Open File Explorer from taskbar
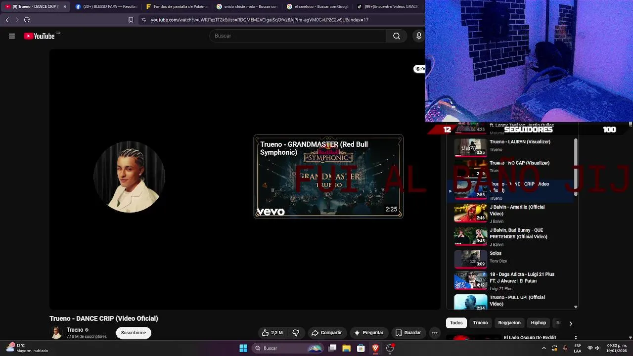 click(347, 348)
